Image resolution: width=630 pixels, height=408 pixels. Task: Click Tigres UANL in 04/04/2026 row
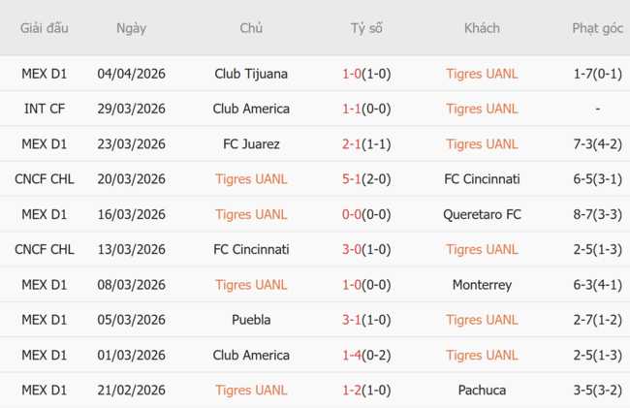point(482,74)
